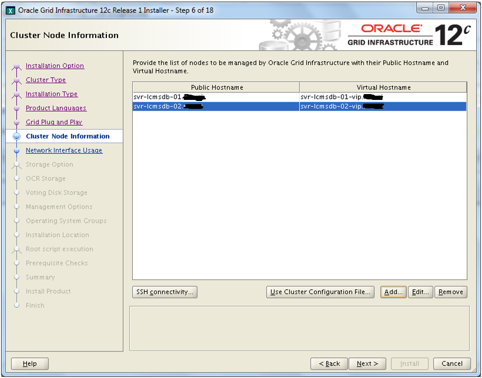482x378 pixels.
Task: Jump to Installation Option step
Action: (x=54, y=66)
